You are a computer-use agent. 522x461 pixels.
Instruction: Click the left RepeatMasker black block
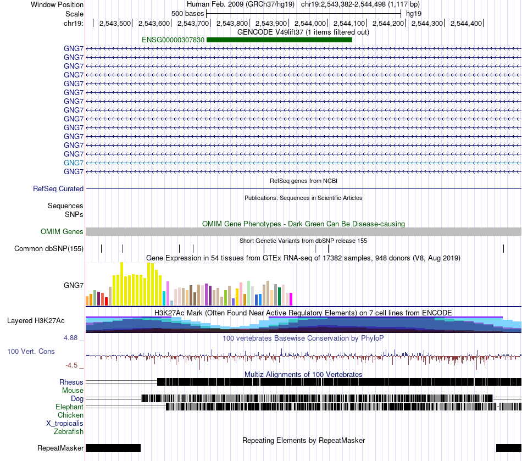coord(113,448)
